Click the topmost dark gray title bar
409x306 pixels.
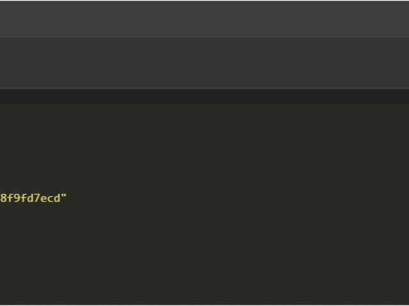204,18
